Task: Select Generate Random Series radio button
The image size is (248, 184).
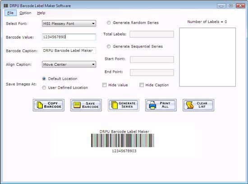Action: [109, 23]
